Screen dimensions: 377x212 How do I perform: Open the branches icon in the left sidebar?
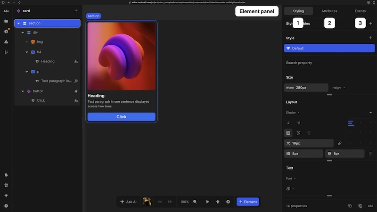[x=6, y=52]
